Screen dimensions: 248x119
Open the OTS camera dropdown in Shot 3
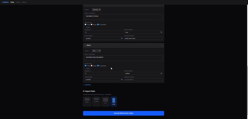click(96, 51)
